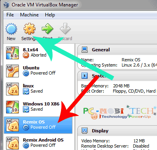
Task: Click the 'Aborted' status text
Action: [39, 55]
